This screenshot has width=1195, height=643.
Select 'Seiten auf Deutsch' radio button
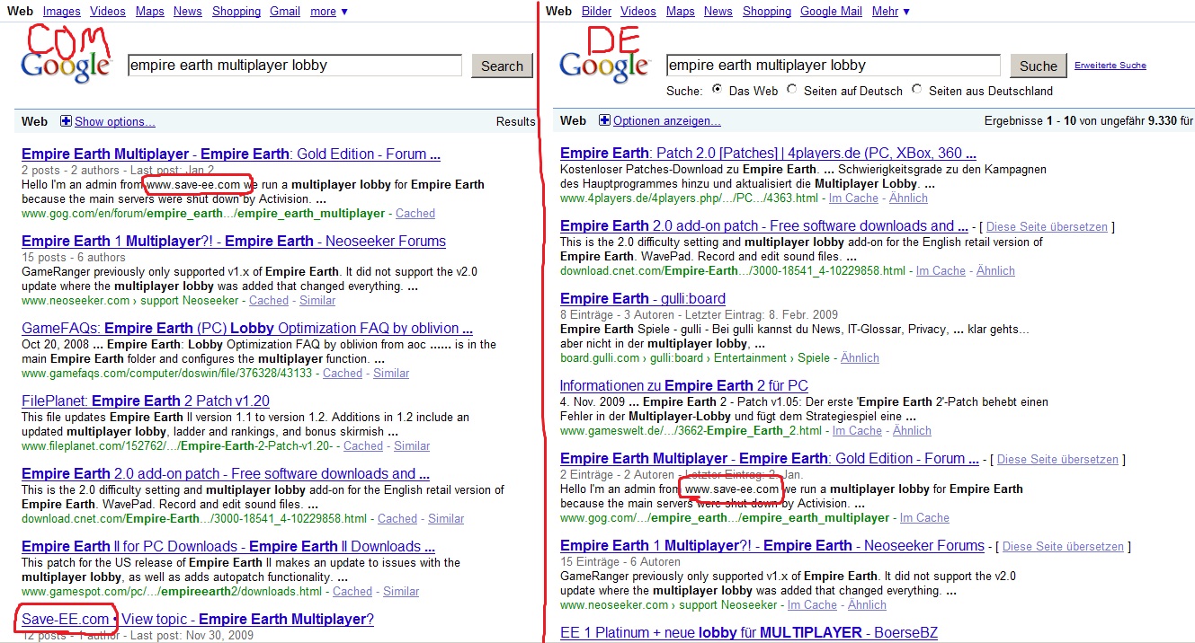point(791,90)
